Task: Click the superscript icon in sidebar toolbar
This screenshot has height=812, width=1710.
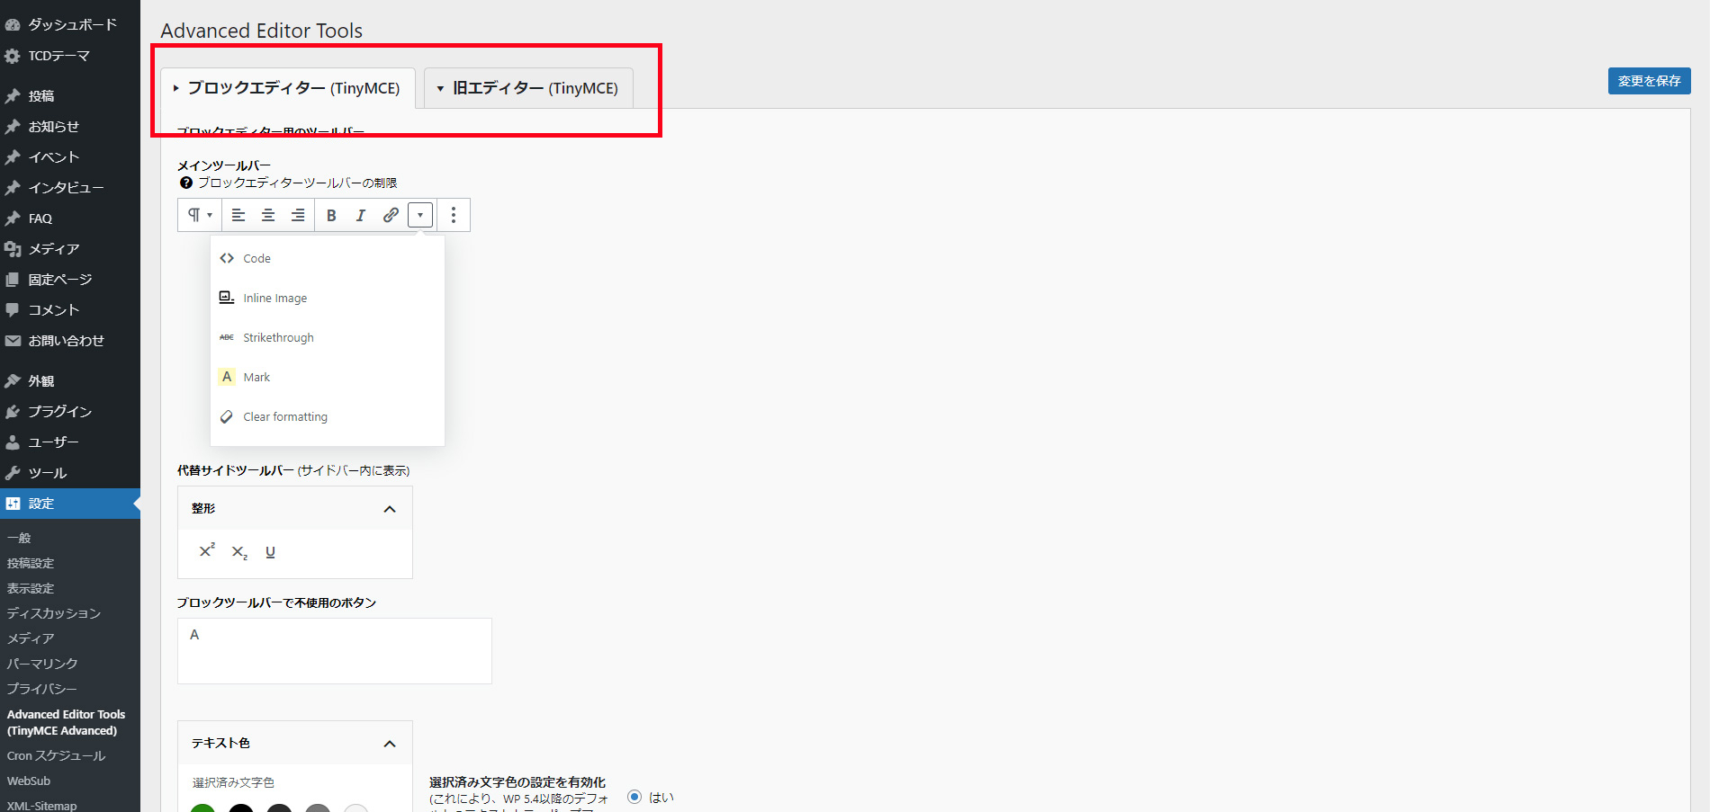Action: (x=207, y=551)
